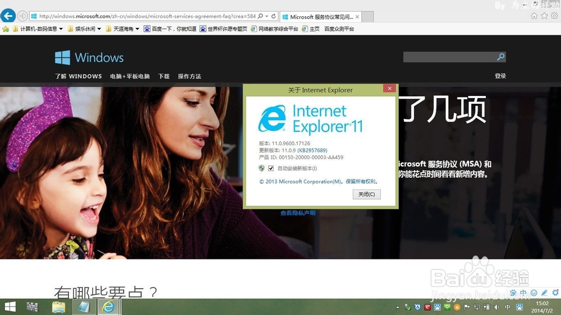Open the 了解 WINDOWS menu
This screenshot has width=561, height=315.
pyautogui.click(x=79, y=76)
